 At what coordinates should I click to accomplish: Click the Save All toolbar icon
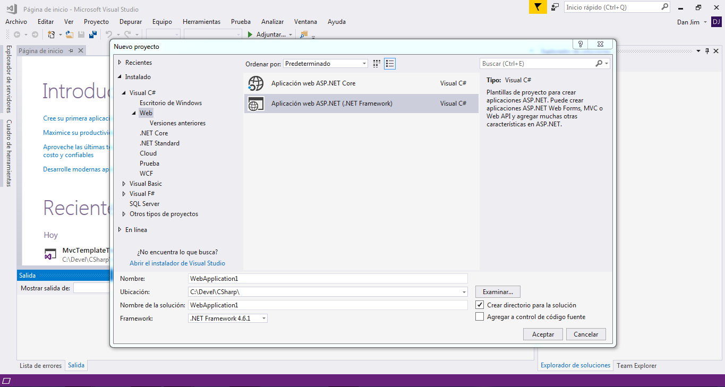(x=93, y=35)
